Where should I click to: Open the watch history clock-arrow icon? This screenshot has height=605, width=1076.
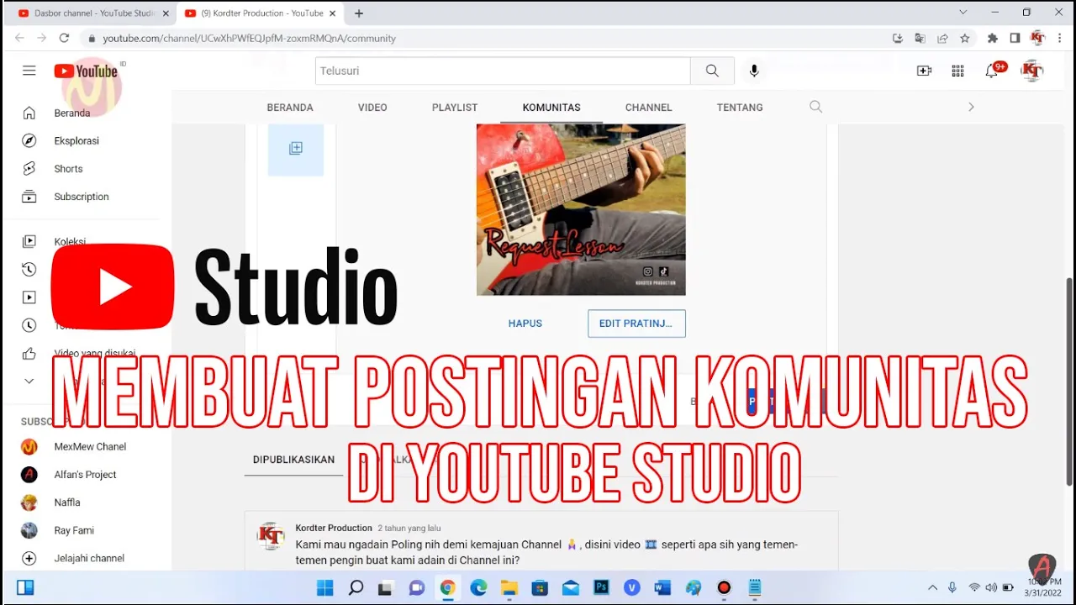point(29,269)
